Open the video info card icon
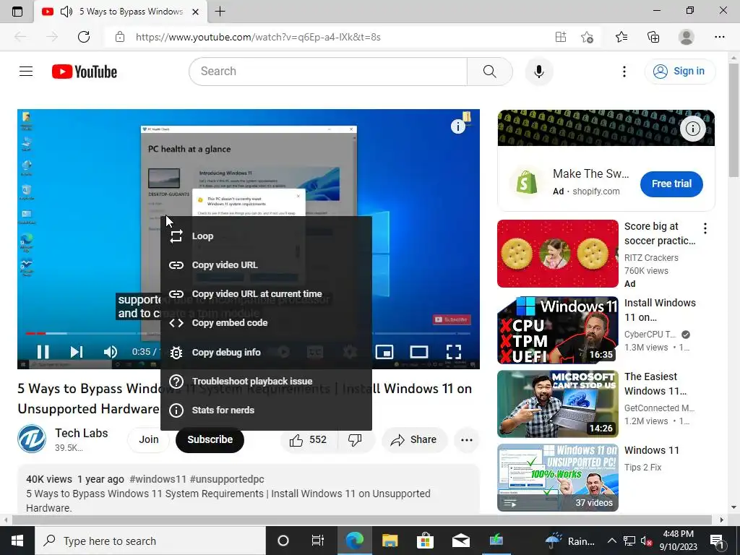This screenshot has height=555, width=740. click(x=457, y=126)
